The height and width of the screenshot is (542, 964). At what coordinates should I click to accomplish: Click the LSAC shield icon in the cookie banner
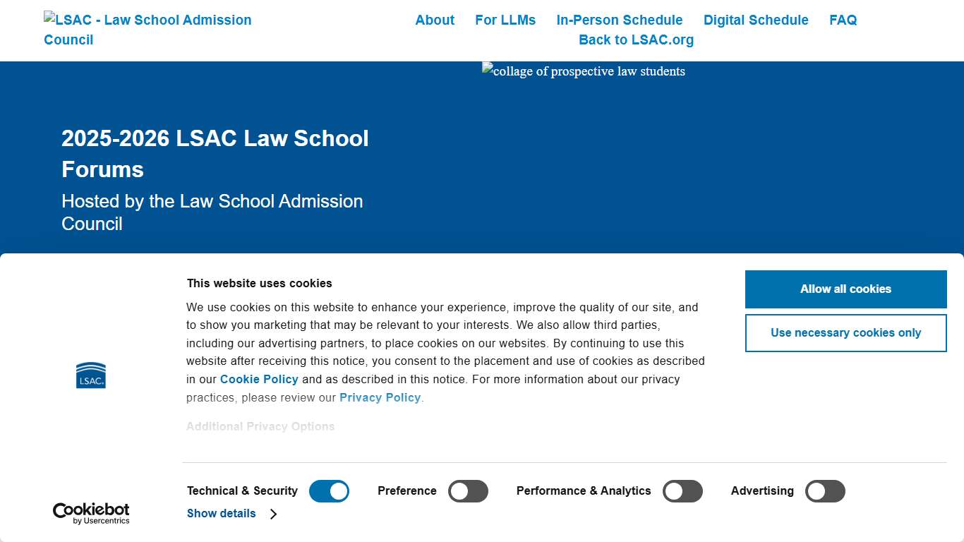(90, 375)
